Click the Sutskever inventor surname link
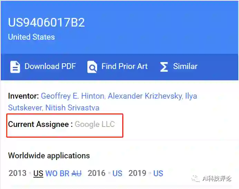Image resolution: width=239 pixels, height=189 pixels. [25, 108]
